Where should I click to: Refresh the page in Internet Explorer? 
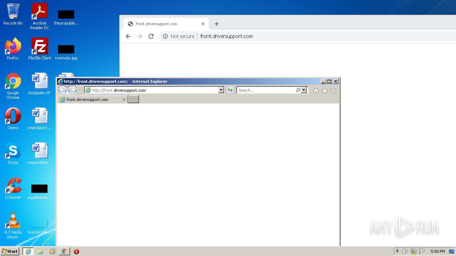230,90
